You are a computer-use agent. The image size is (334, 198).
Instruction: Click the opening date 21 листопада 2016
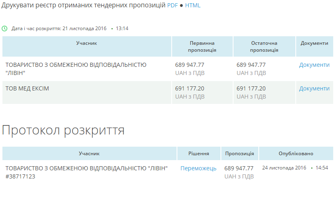[x=84, y=29]
